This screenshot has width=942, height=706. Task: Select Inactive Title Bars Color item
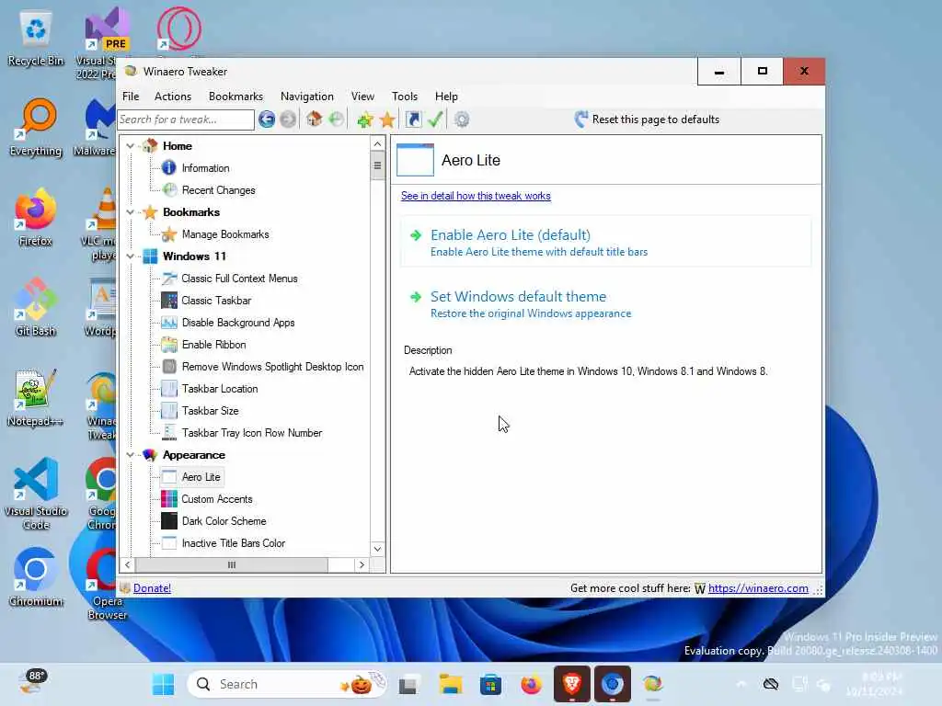[233, 543]
